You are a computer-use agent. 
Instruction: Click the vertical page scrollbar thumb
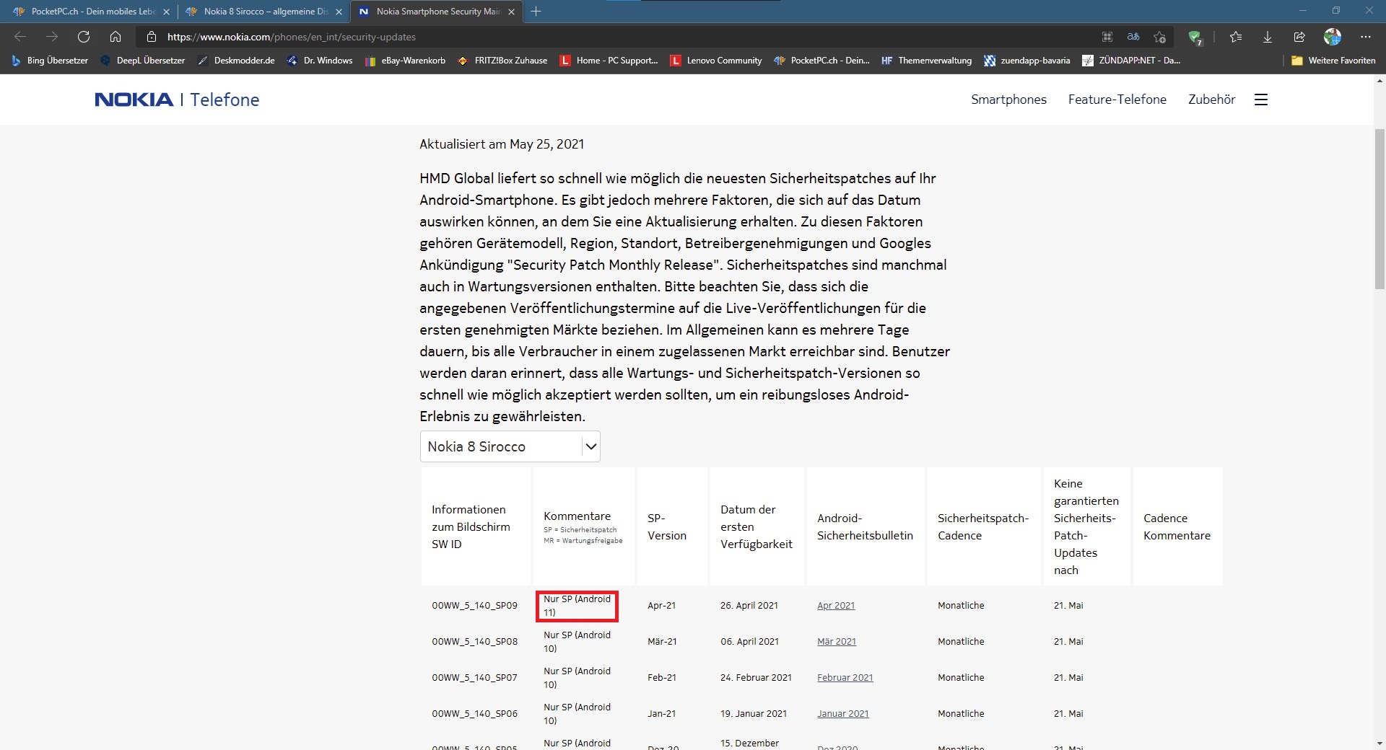point(1380,209)
